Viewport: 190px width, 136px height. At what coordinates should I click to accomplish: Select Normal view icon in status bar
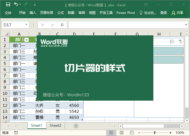point(111,133)
